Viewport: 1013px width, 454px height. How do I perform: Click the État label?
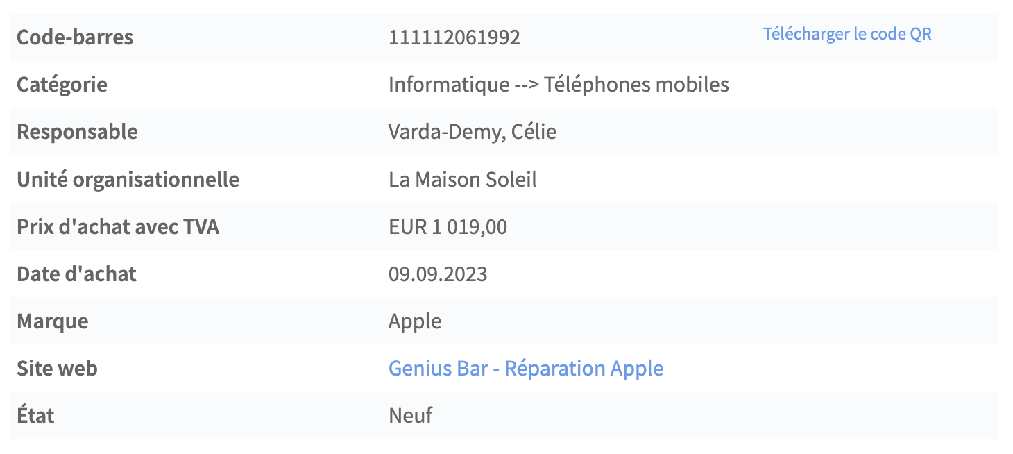tap(35, 415)
